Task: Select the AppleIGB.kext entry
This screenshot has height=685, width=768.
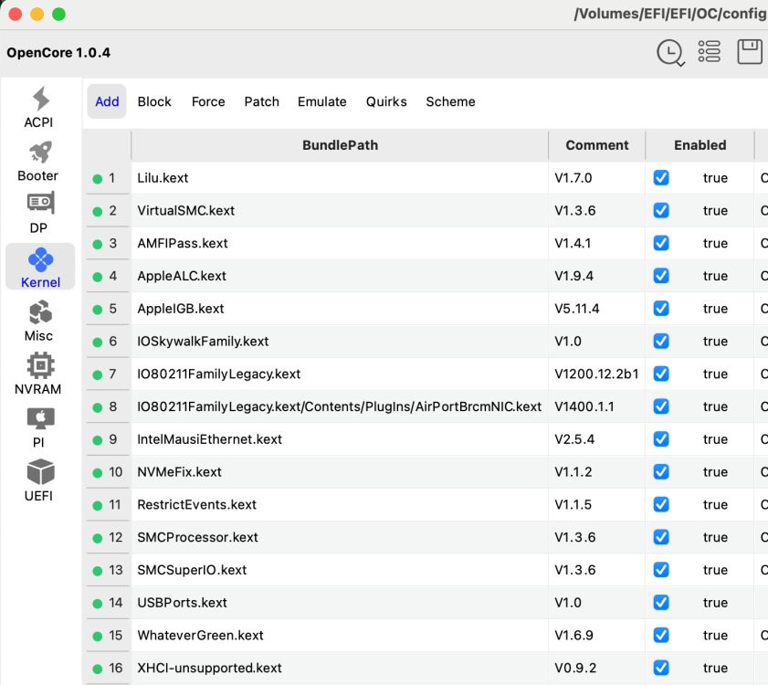Action: [340, 308]
